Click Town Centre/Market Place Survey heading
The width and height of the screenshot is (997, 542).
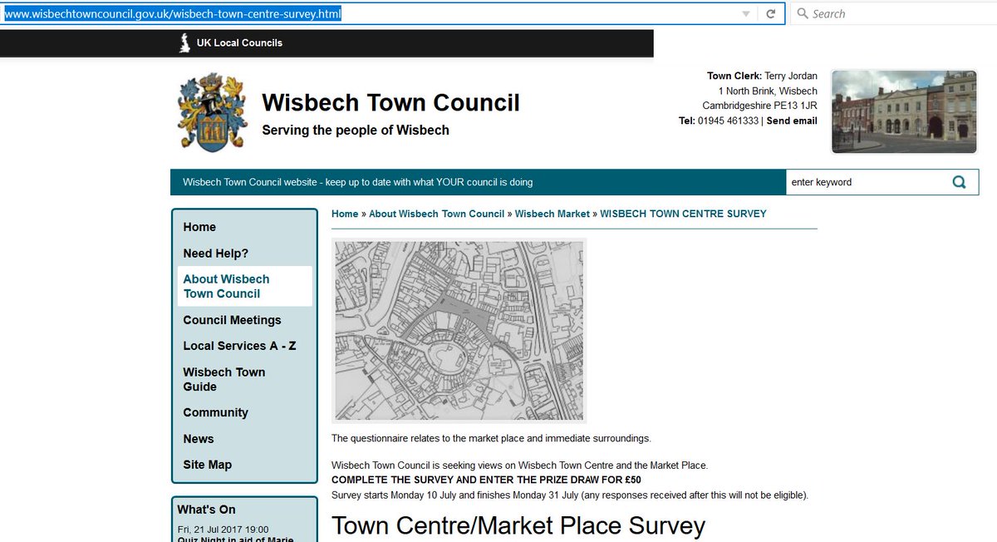click(518, 525)
